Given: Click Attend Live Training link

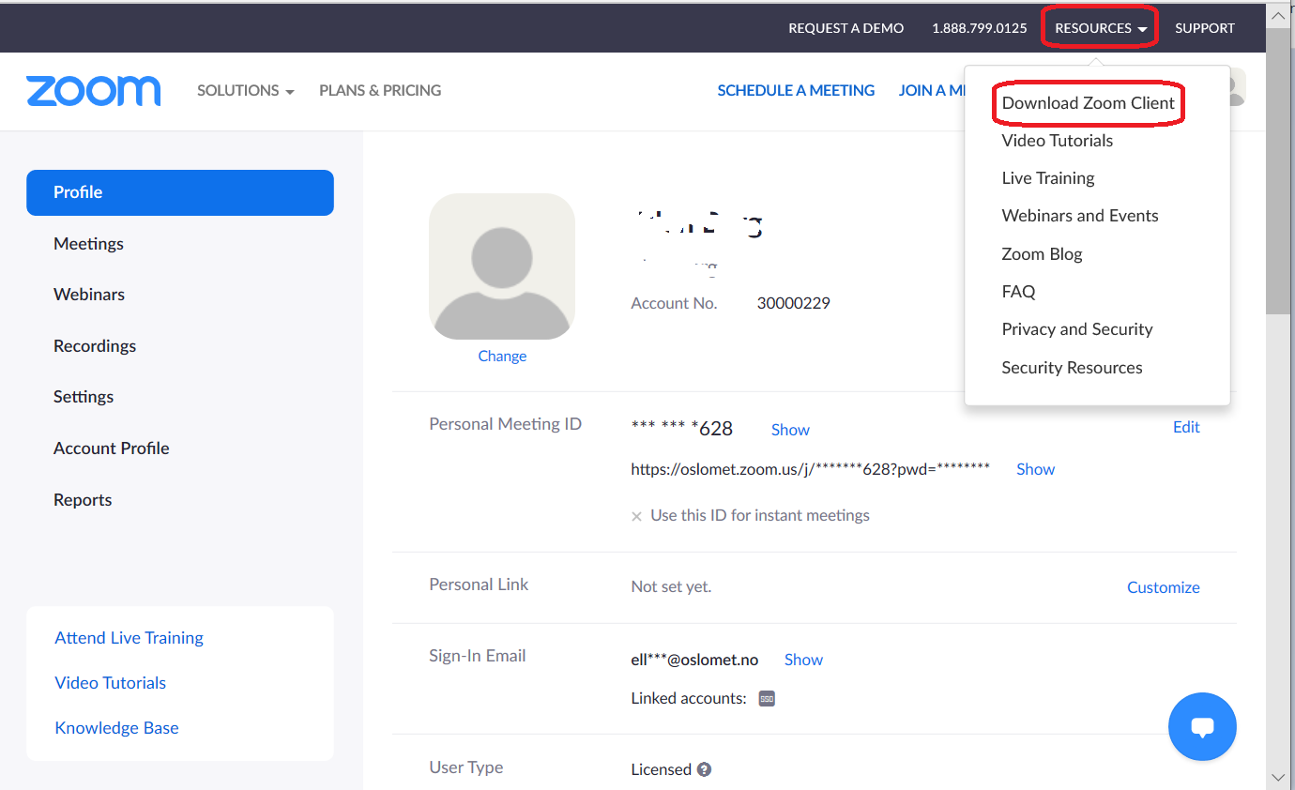Looking at the screenshot, I should (129, 638).
